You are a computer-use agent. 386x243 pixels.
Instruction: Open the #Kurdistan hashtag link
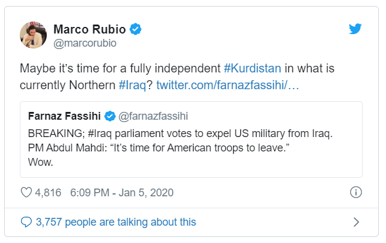(252, 68)
